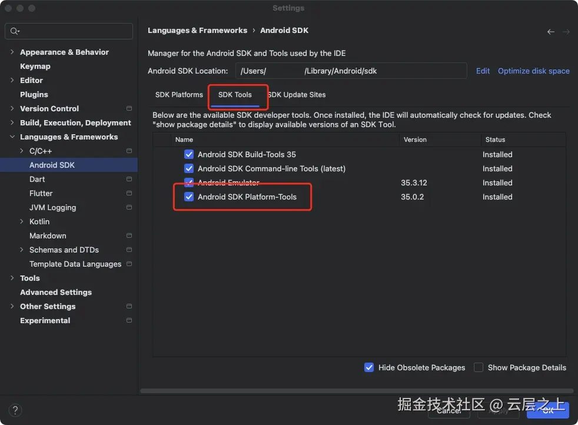The width and height of the screenshot is (578, 425).
Task: Expand the C/C++ node
Action: tap(22, 151)
